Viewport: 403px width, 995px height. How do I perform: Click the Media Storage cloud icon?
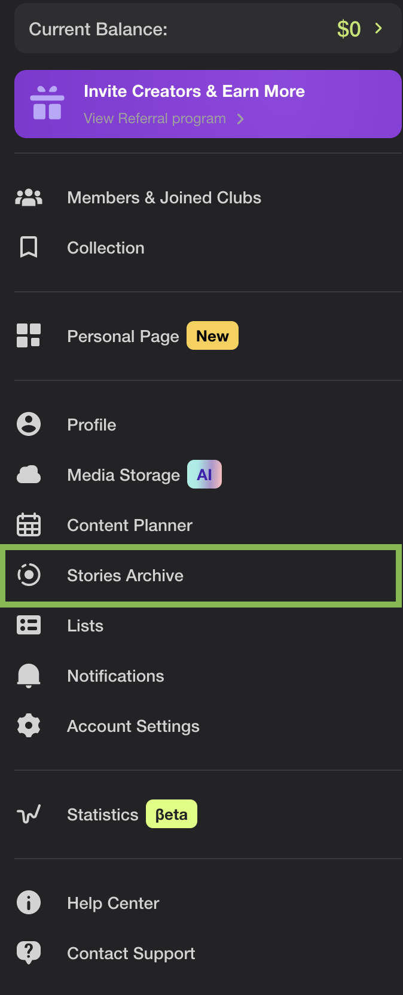point(28,474)
